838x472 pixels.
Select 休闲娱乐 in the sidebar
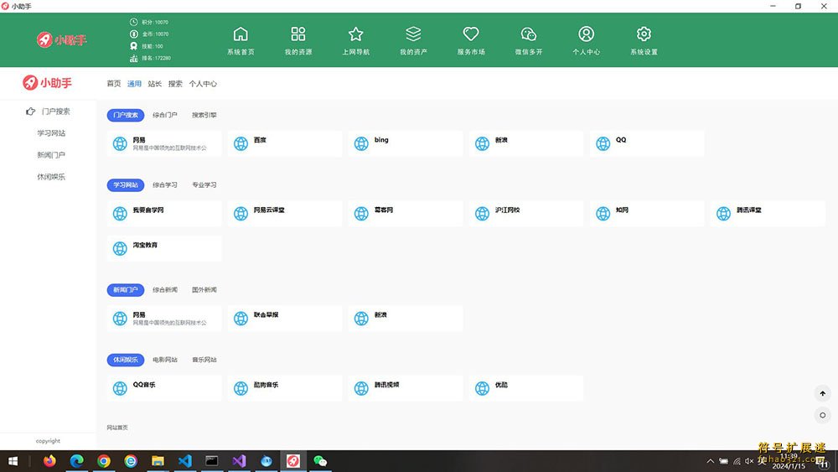(51, 177)
